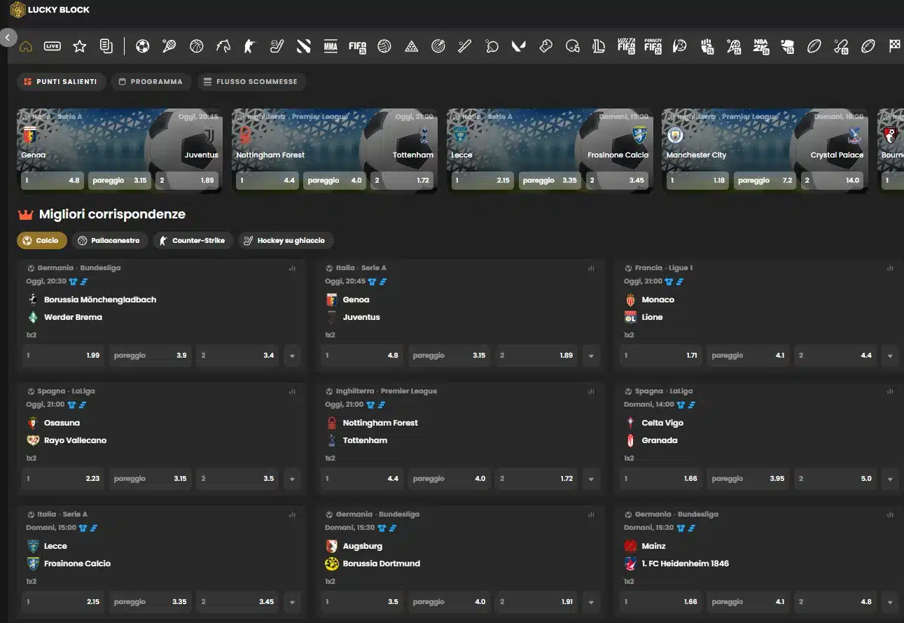Expand more markets for Monaco-Lione match
This screenshot has height=623, width=904.
tap(889, 356)
